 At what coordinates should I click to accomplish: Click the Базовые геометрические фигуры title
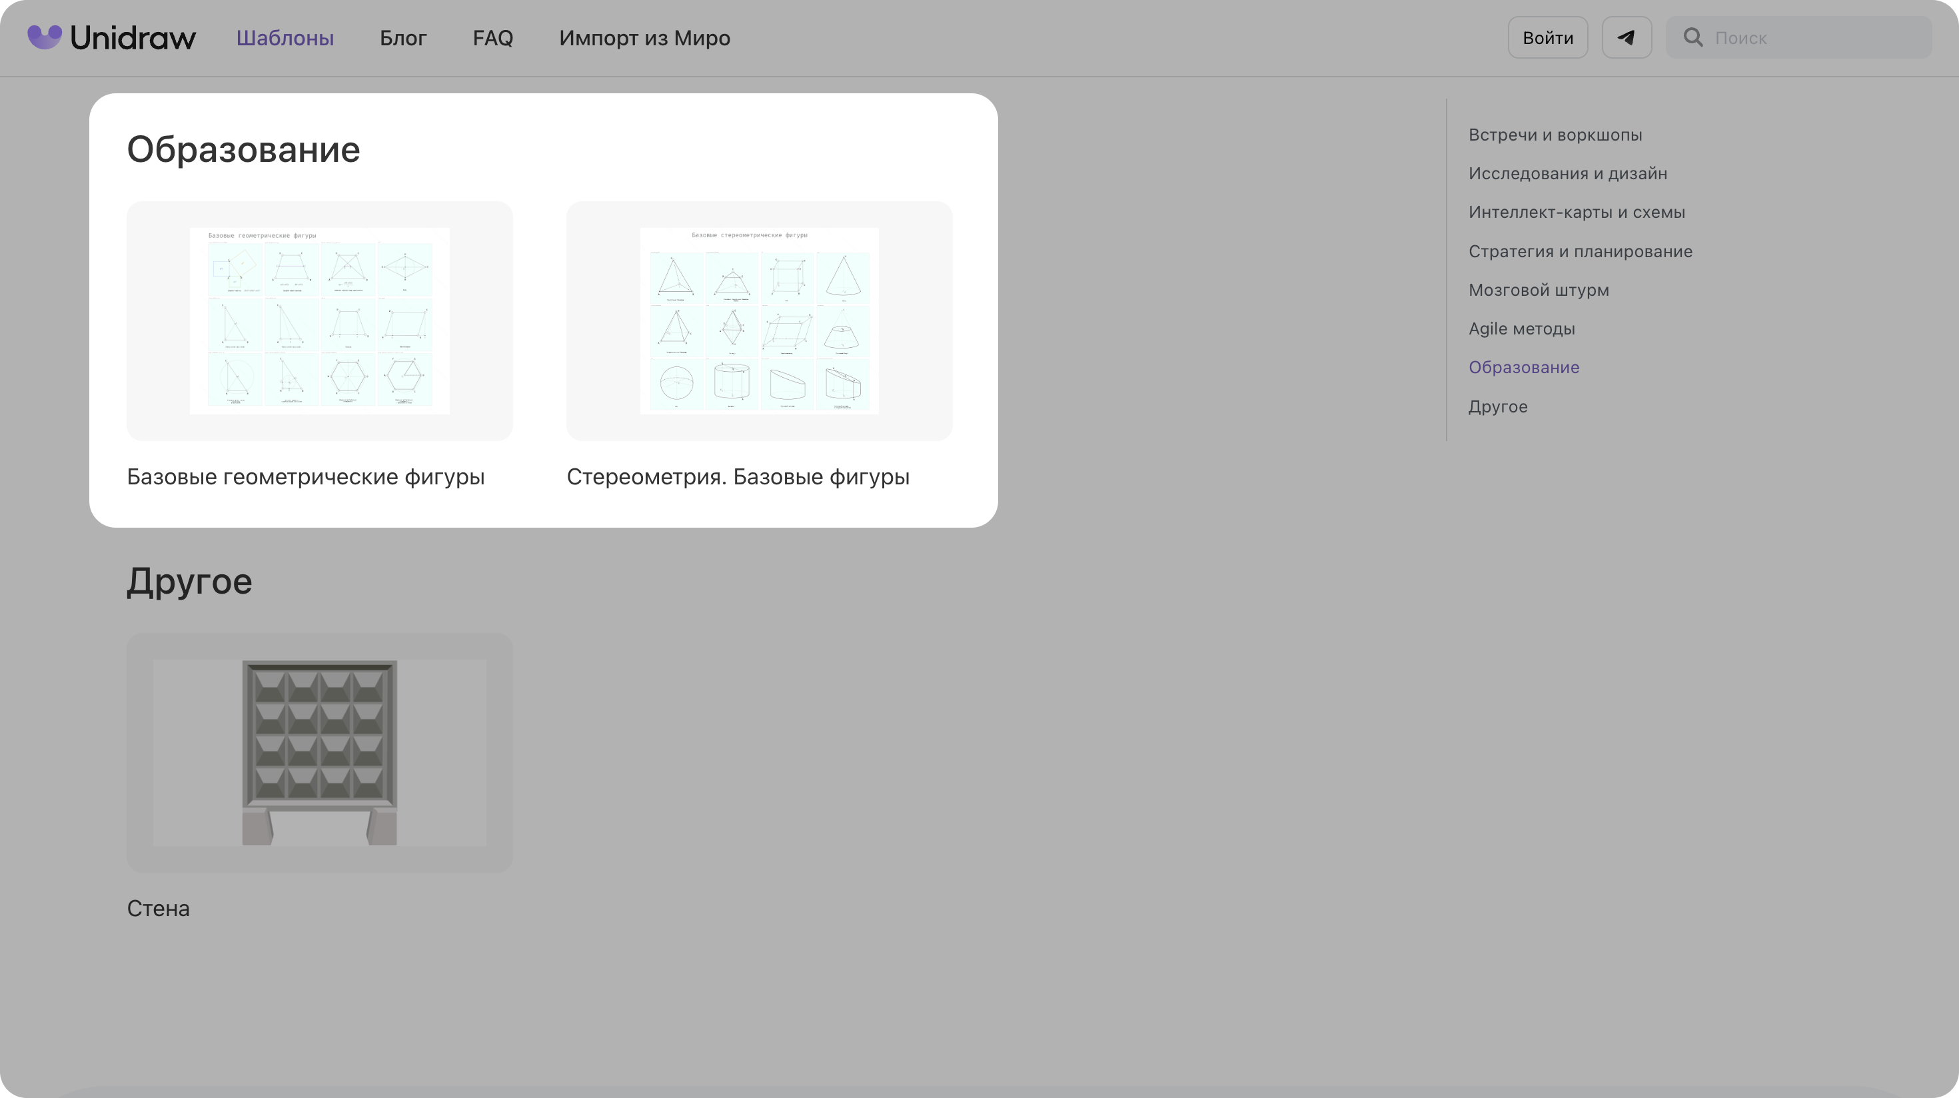(x=306, y=477)
